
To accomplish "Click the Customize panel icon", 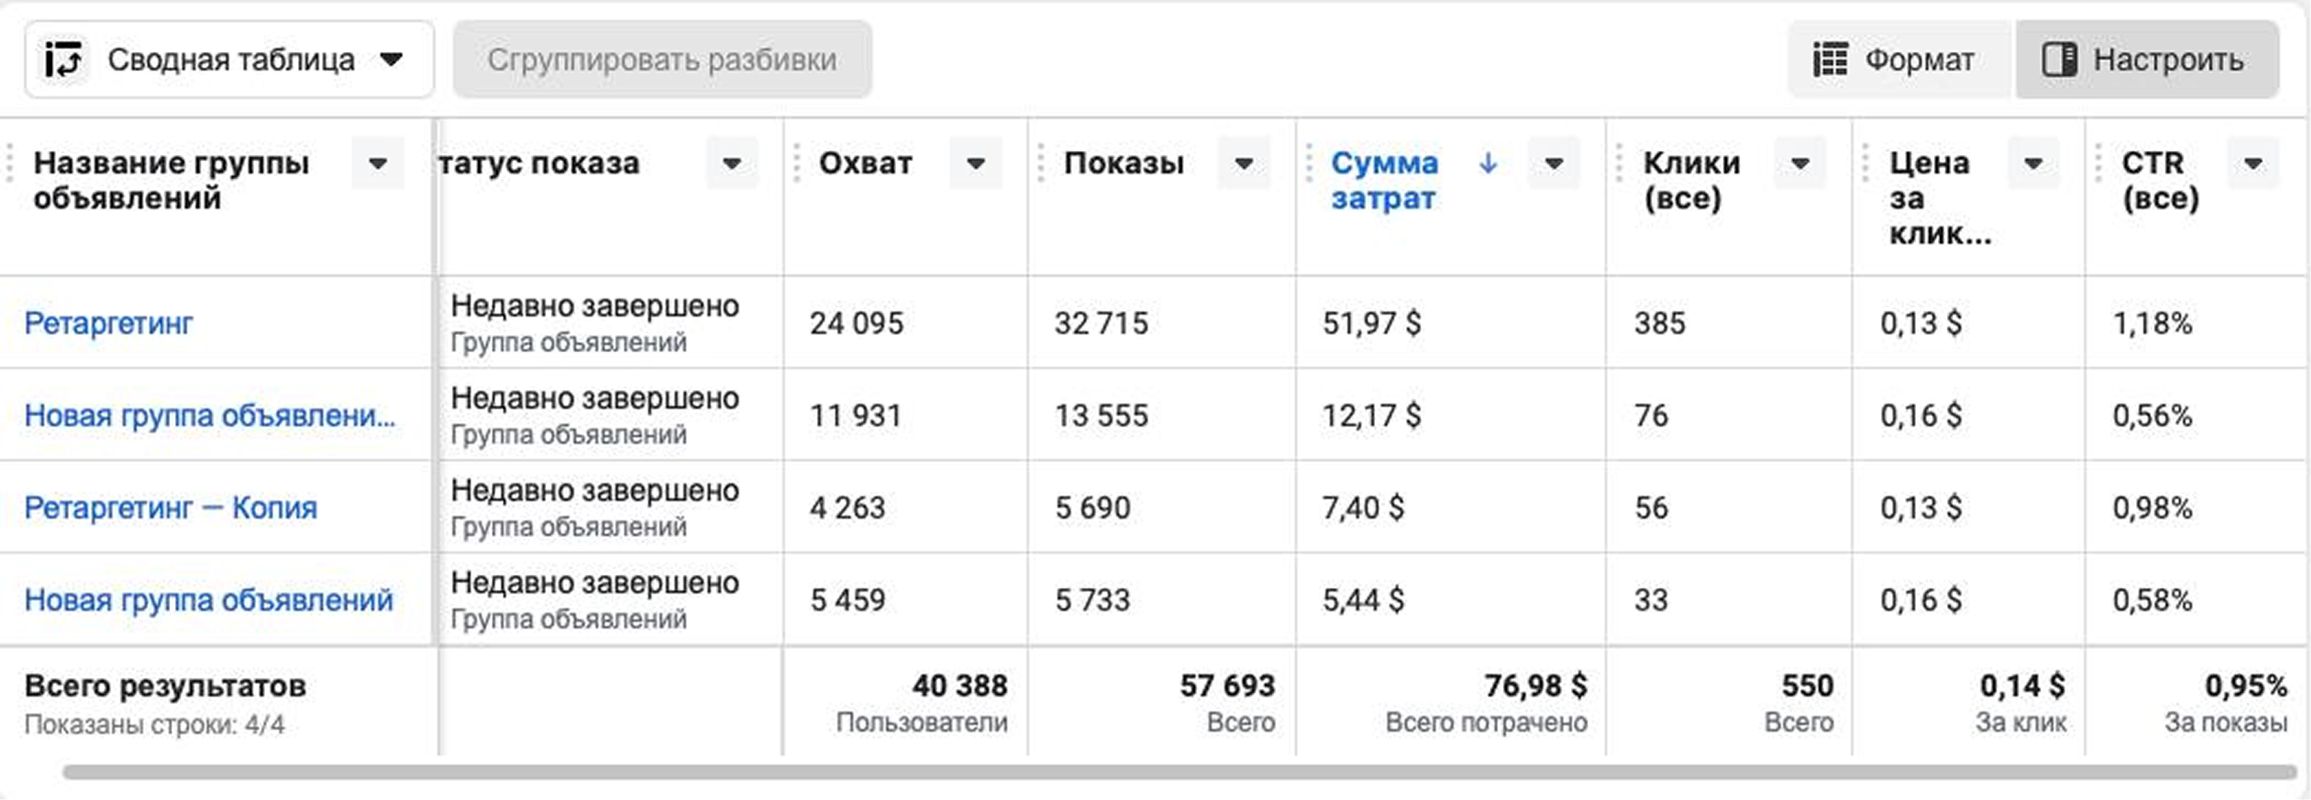I will 2059,60.
